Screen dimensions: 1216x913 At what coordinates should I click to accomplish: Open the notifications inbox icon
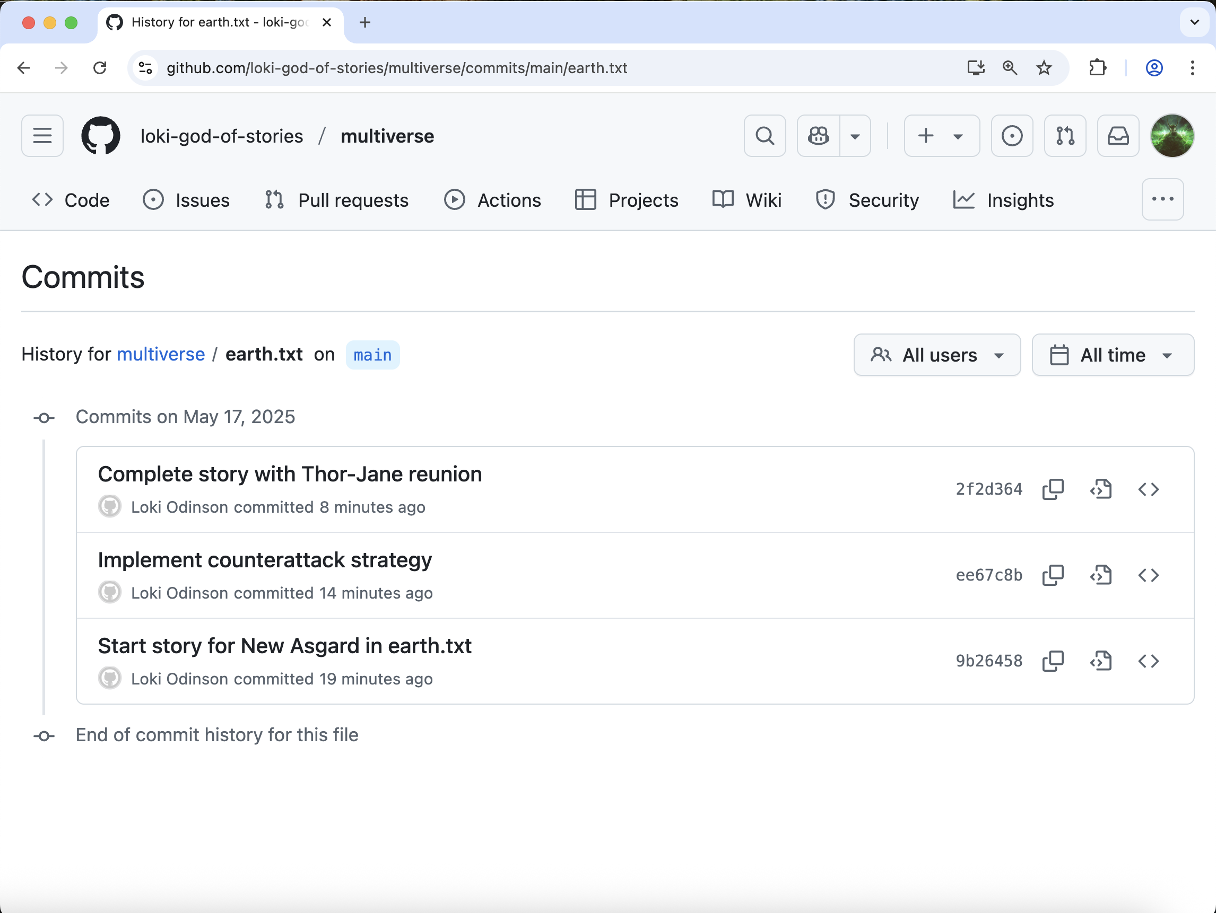[x=1118, y=136]
